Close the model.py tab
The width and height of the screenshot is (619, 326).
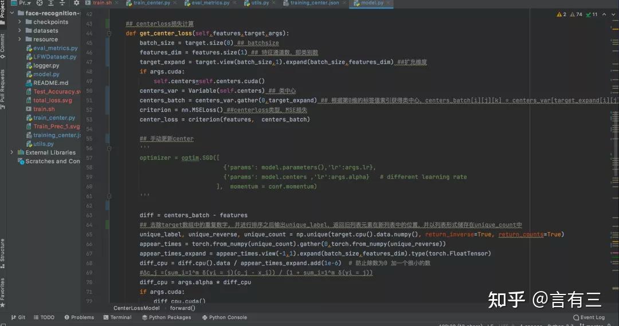pyautogui.click(x=388, y=3)
